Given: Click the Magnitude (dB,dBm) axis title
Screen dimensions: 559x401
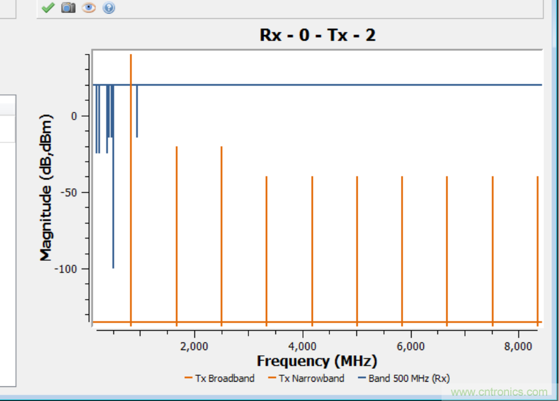Looking at the screenshot, I should point(46,188).
